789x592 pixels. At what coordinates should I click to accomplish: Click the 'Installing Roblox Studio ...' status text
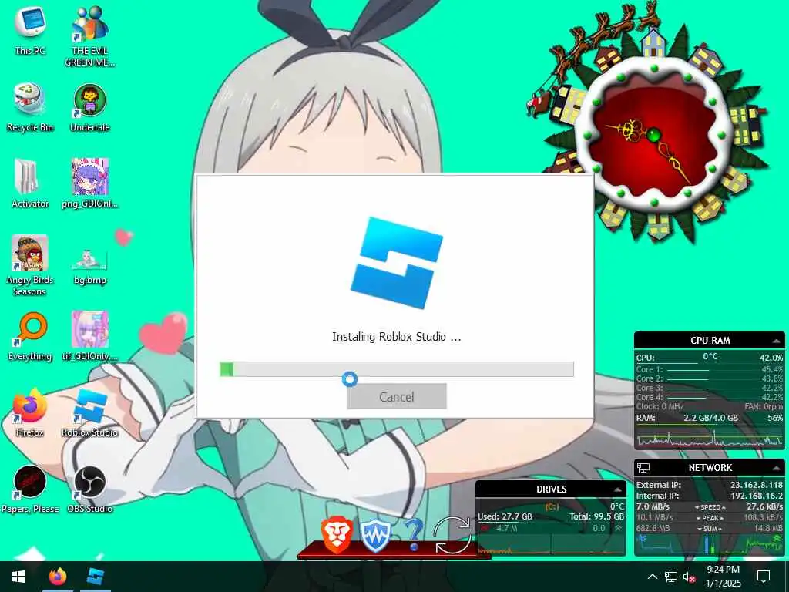coord(397,337)
